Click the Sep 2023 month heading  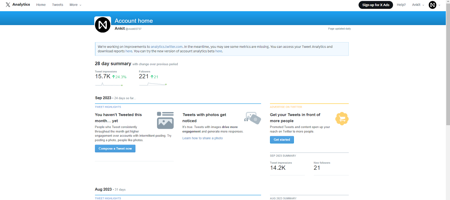coord(103,98)
